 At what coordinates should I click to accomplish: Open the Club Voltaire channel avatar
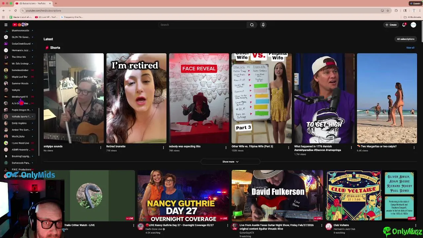point(329,227)
